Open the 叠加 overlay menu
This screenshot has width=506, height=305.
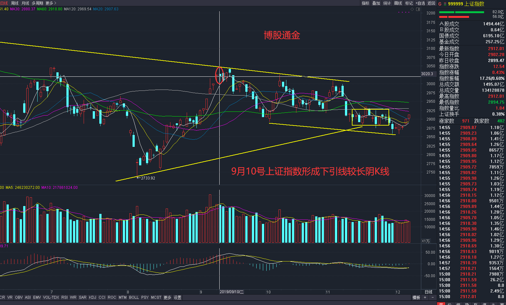(376, 3)
